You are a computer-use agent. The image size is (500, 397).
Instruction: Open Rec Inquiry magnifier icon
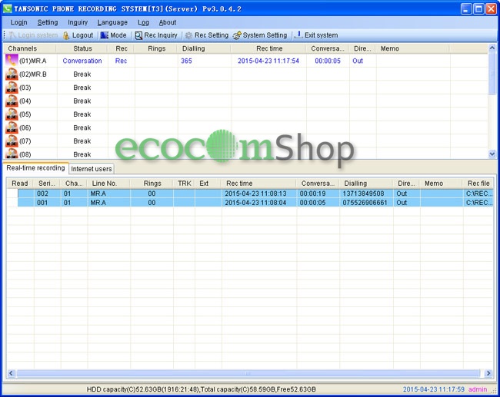pyautogui.click(x=138, y=35)
